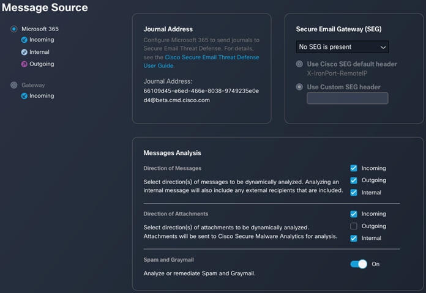Select Use Custom SEG header option
The height and width of the screenshot is (293, 426).
tap(299, 87)
